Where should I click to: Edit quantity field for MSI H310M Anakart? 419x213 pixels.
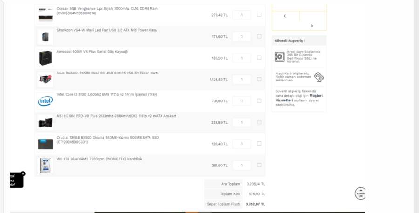click(x=242, y=122)
